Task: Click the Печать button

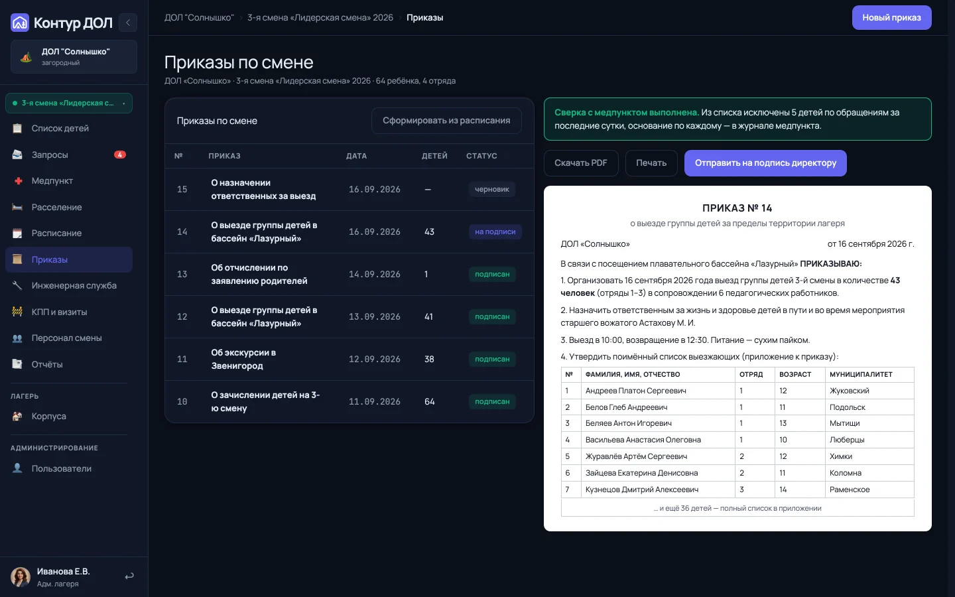Action: click(x=651, y=163)
